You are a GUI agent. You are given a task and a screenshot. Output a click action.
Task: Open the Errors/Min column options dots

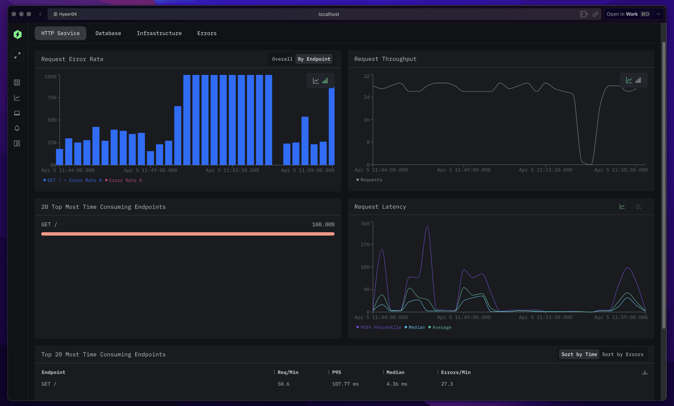pyautogui.click(x=438, y=372)
